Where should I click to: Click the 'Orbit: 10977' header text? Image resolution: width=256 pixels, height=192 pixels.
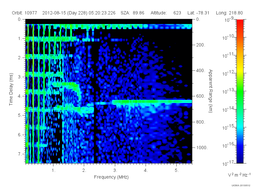click(25, 13)
